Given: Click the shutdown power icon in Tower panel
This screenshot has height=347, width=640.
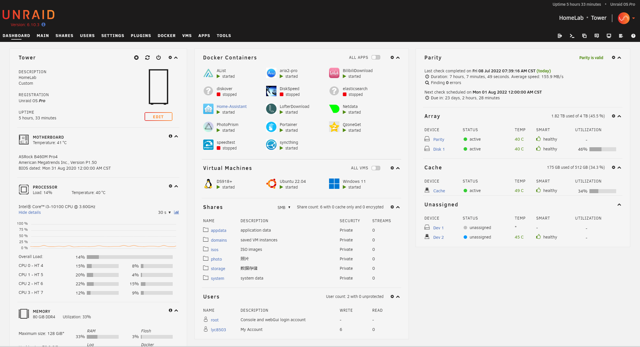Looking at the screenshot, I should pos(158,57).
